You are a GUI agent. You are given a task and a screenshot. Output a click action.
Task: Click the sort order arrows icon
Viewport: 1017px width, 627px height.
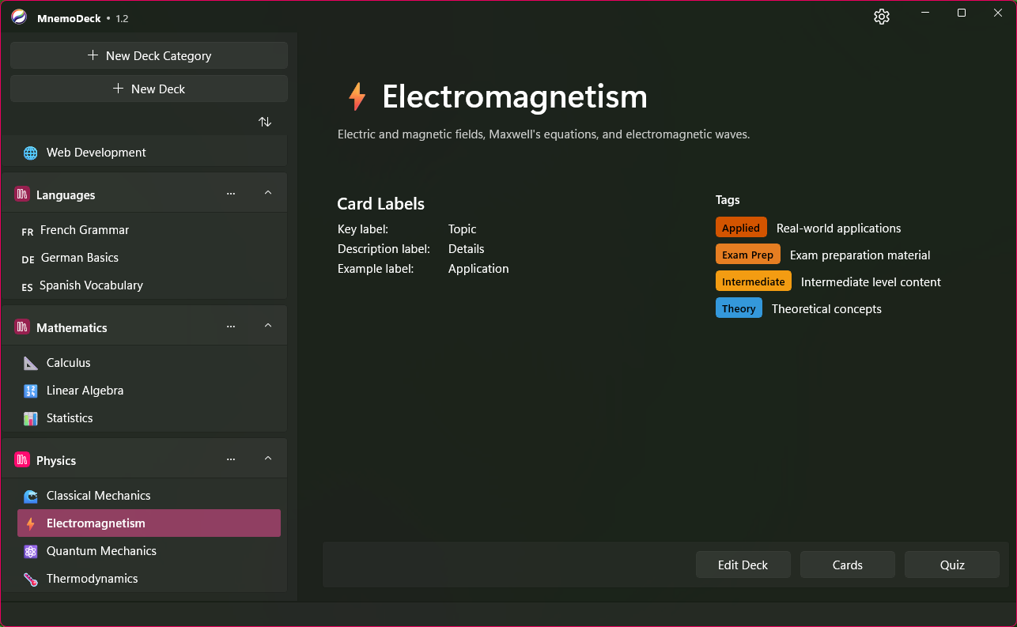pos(265,122)
